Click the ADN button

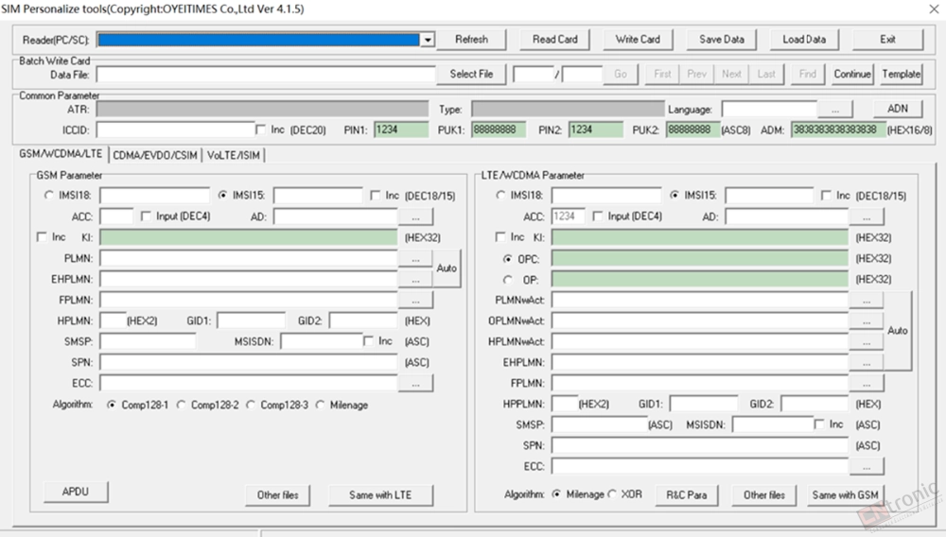coord(898,109)
